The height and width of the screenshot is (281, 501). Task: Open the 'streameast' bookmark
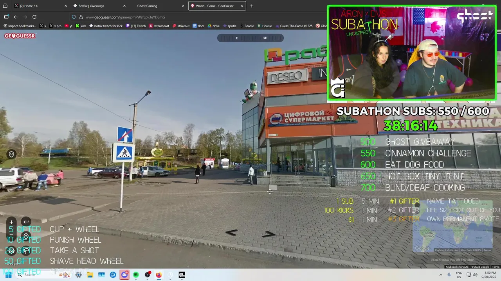click(x=159, y=26)
